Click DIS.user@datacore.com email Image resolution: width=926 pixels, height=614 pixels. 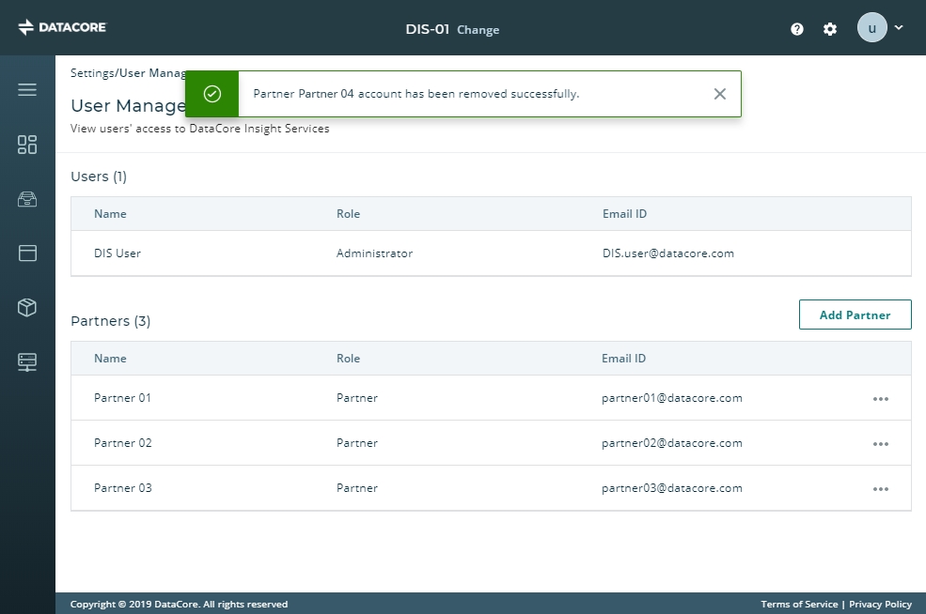[x=667, y=253]
